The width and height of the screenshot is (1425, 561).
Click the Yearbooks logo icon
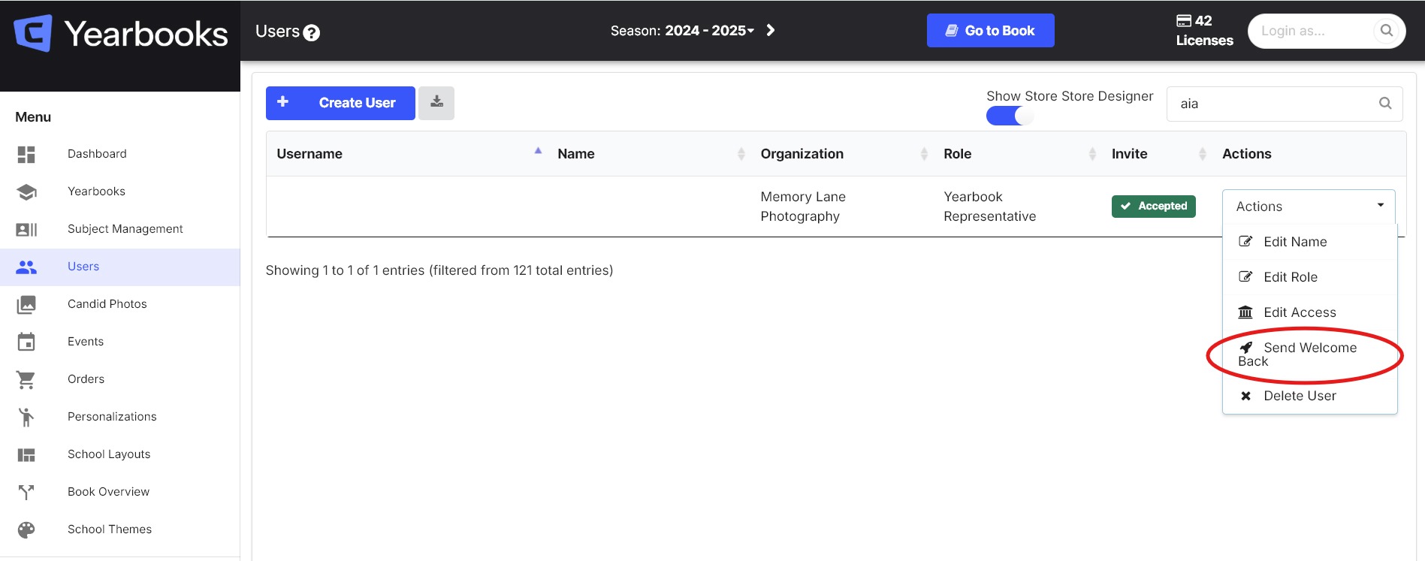[33, 33]
